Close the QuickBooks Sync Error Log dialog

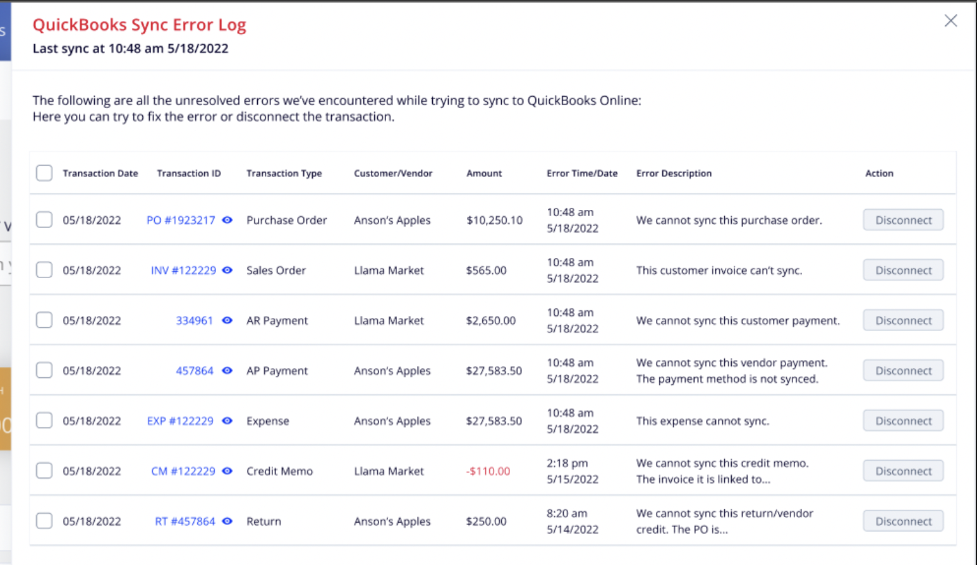pyautogui.click(x=950, y=21)
